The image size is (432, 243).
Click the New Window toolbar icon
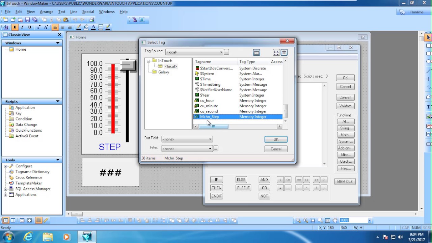6,20
